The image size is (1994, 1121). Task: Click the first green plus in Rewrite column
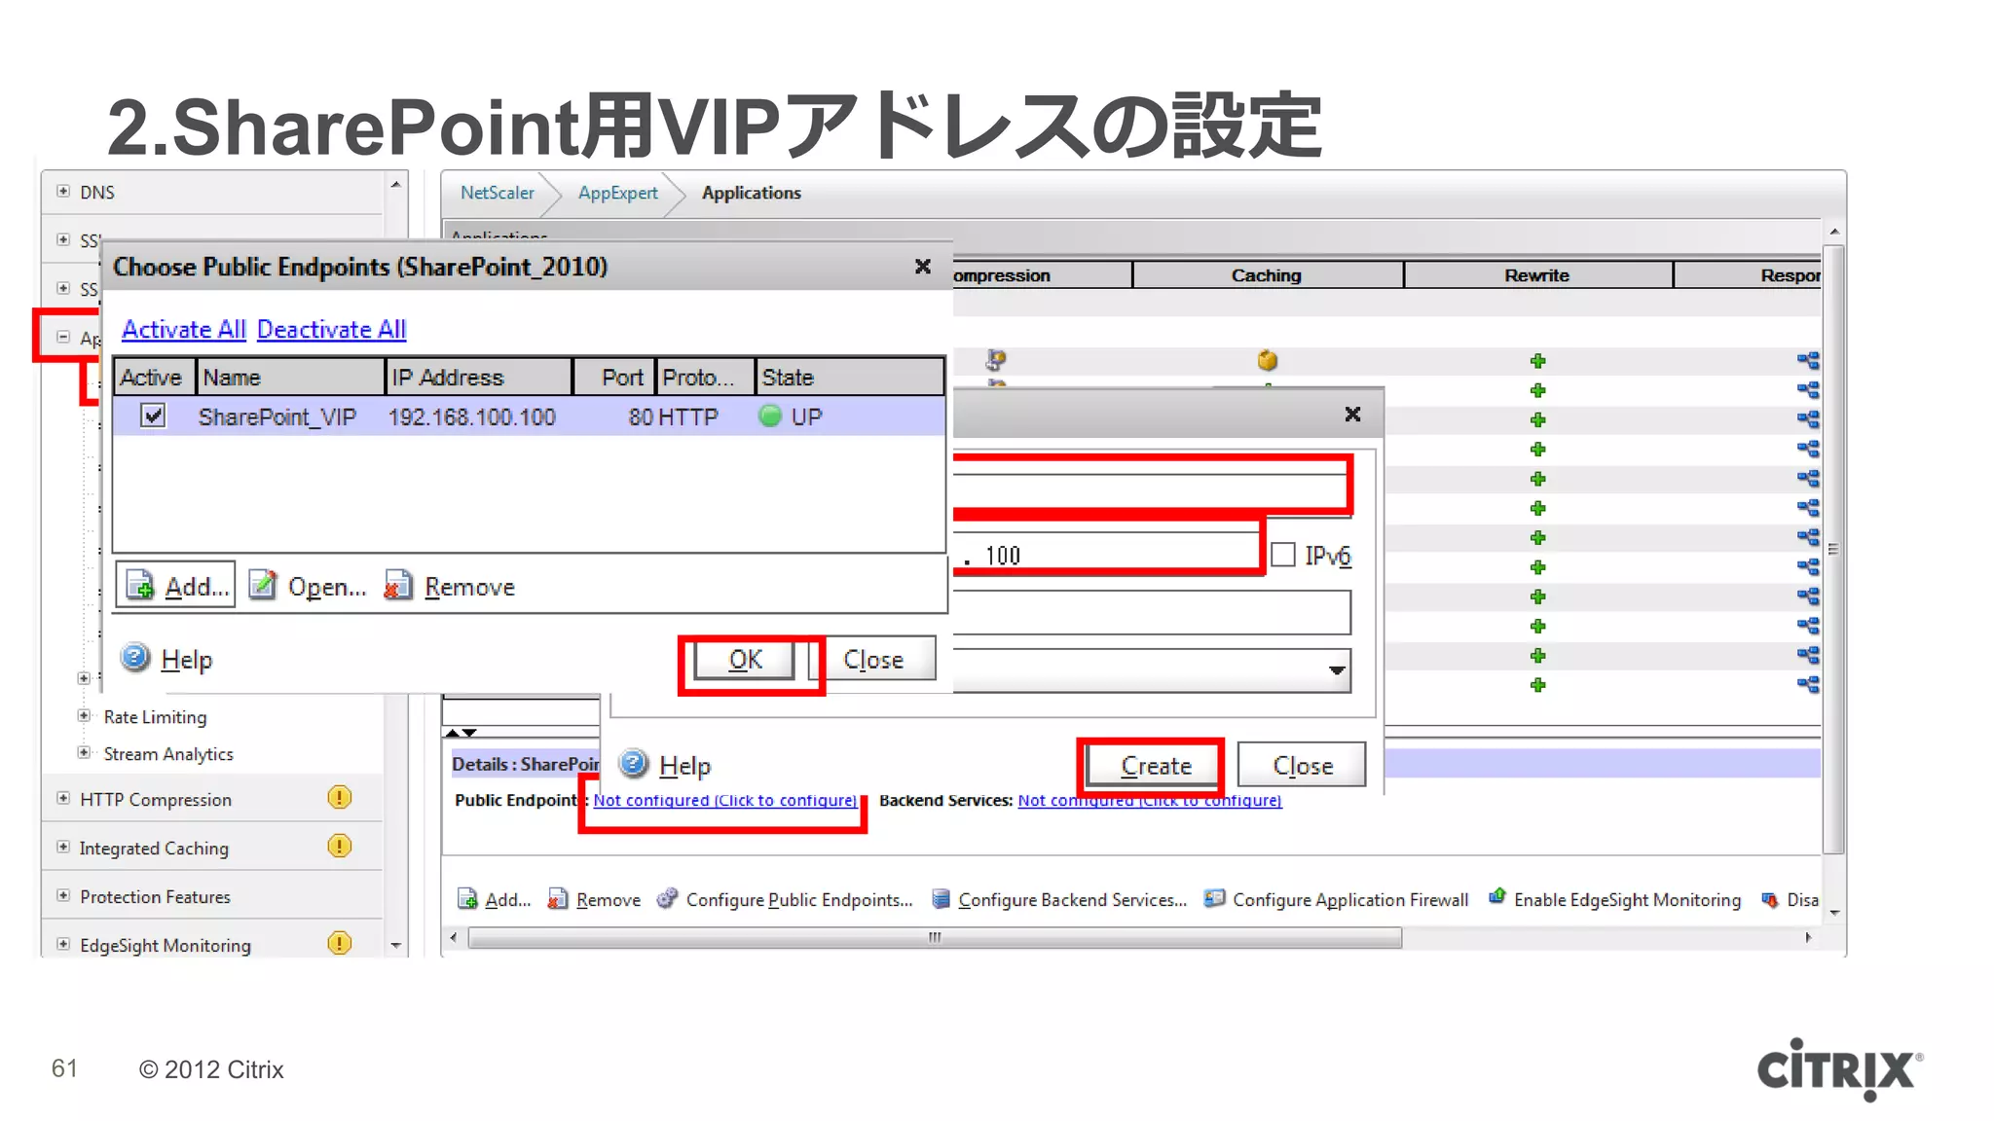pos(1537,361)
